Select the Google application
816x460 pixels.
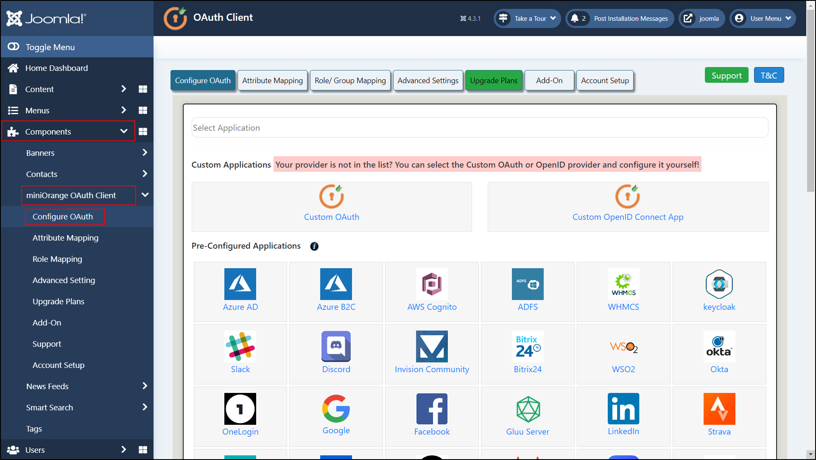[336, 416]
